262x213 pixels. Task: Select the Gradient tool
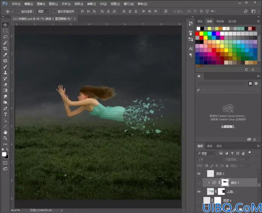[x=5, y=91]
